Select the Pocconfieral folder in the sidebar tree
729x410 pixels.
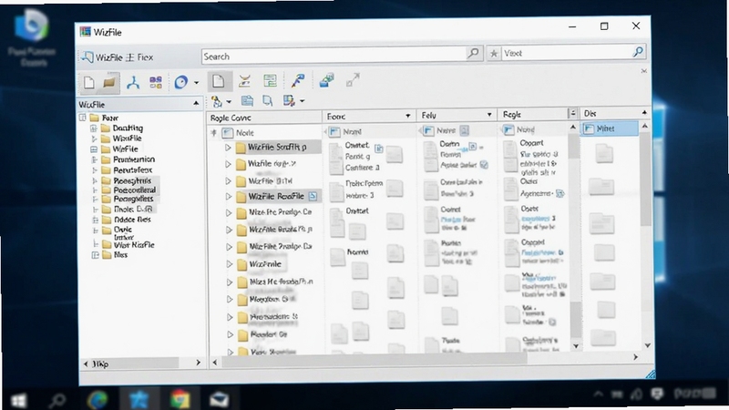tap(134, 190)
